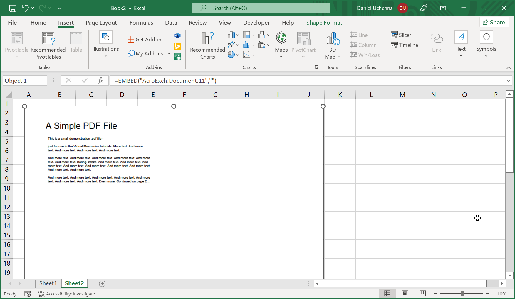Open the Maps chart icon
The image size is (515, 299).
coord(281,39)
